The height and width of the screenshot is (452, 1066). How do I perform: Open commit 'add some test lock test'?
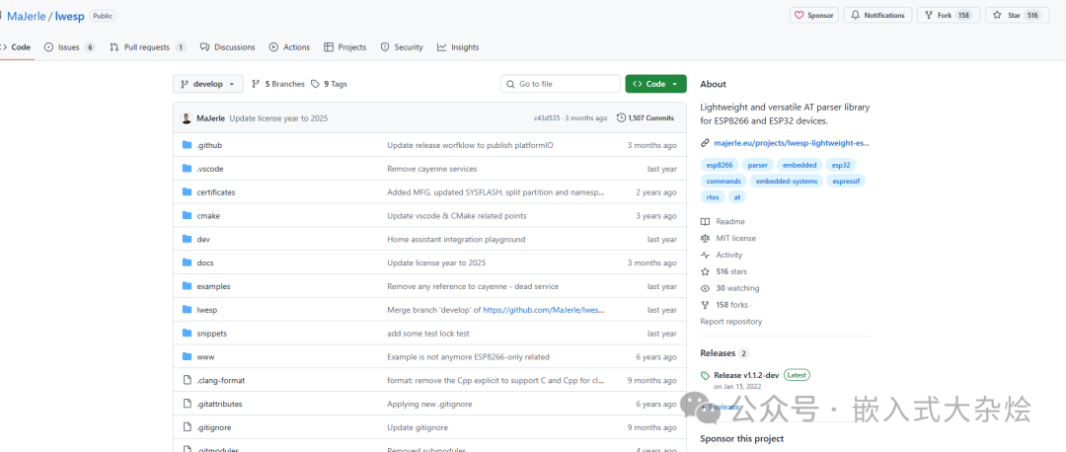(x=428, y=334)
